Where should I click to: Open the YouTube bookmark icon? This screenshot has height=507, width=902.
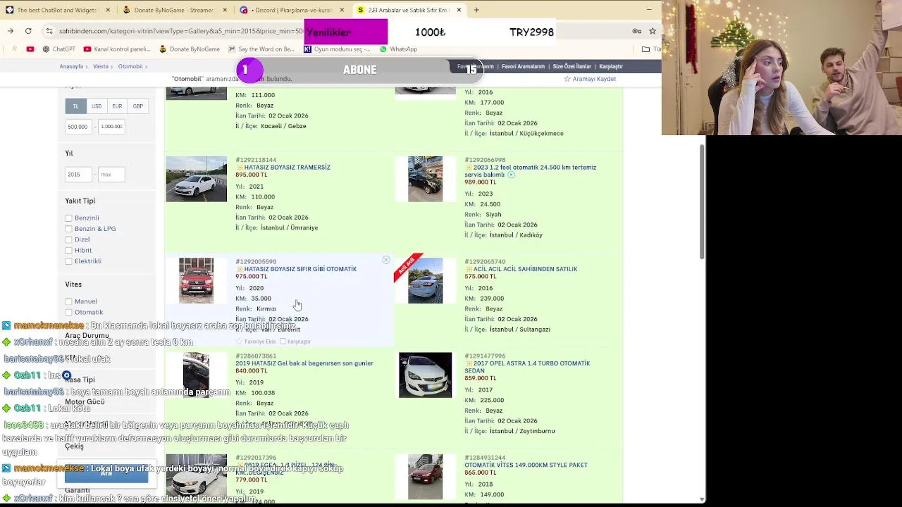point(30,49)
